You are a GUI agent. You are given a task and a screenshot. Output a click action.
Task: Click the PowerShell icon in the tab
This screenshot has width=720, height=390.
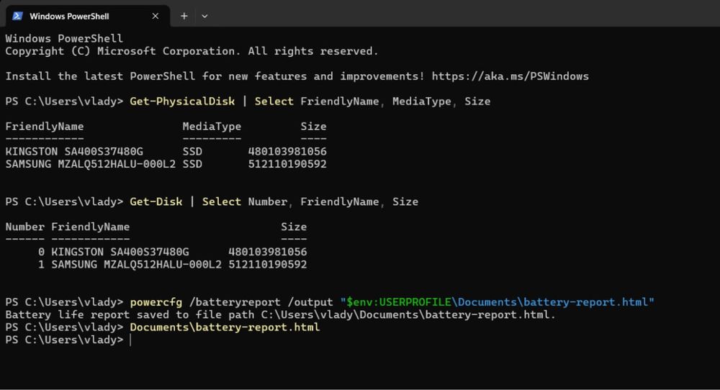pyautogui.click(x=17, y=16)
